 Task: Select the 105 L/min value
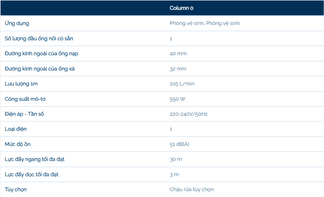[182, 84]
